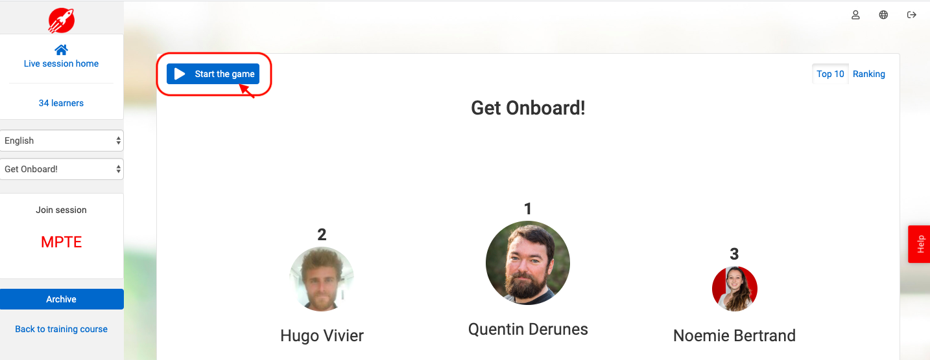
Task: Open the red Help side tab
Action: click(x=919, y=244)
